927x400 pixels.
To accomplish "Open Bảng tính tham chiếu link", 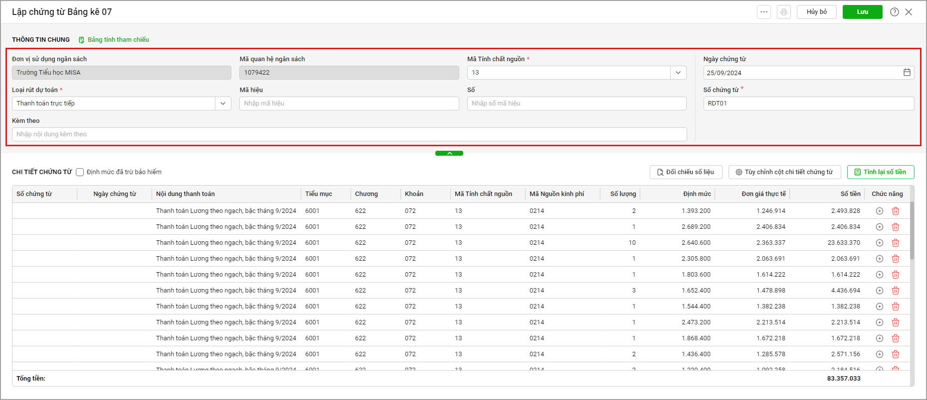I will click(x=114, y=40).
